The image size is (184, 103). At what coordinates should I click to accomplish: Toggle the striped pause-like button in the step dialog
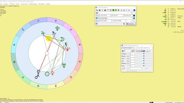pos(139,51)
